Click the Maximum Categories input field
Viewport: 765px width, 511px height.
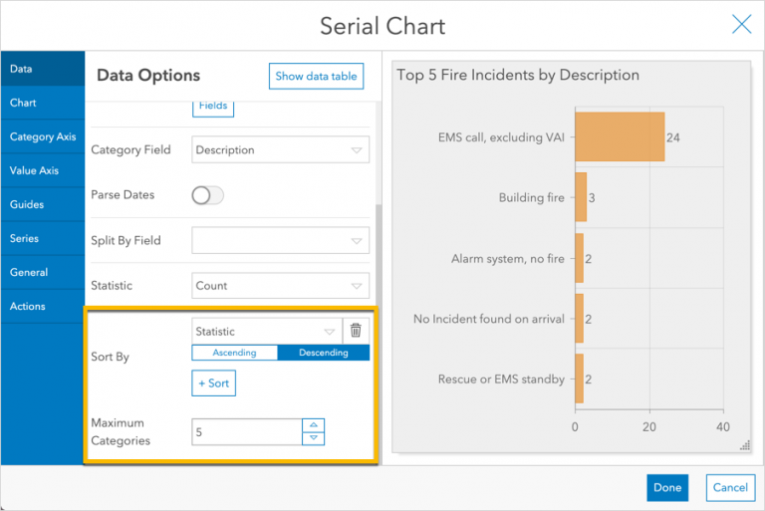click(x=247, y=431)
